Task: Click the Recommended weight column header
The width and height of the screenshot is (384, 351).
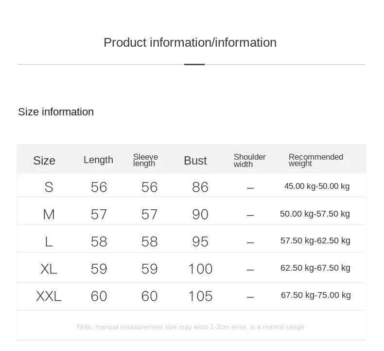Action: pos(315,160)
